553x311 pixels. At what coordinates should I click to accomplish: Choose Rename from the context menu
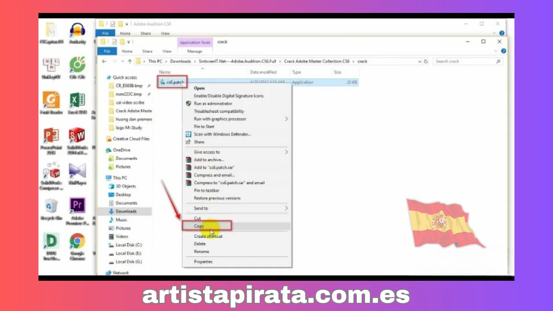coord(201,251)
